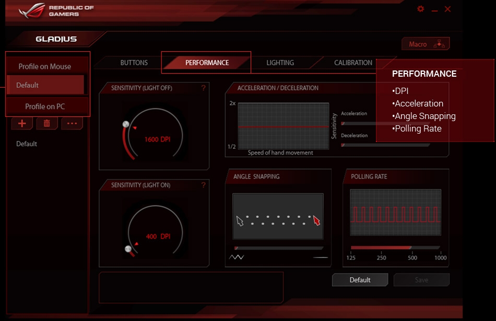Minimize the ROG Gladius window
This screenshot has height=321, width=496.
coord(434,11)
